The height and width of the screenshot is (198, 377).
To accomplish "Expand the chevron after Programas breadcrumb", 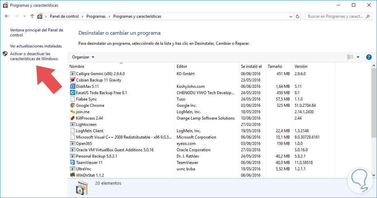I will tap(109, 16).
